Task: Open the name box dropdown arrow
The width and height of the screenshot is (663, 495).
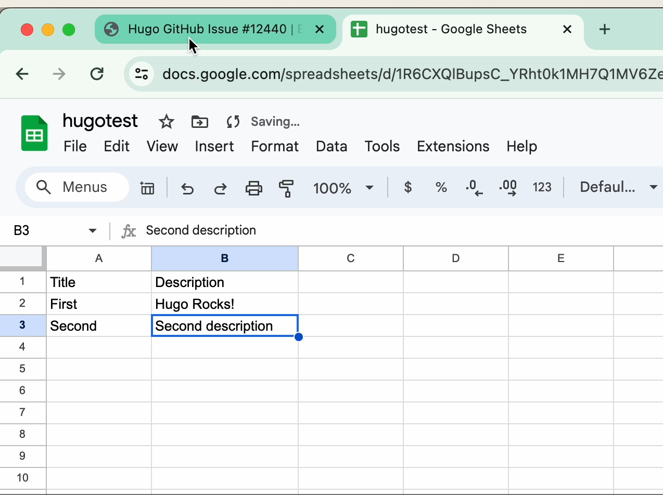Action: pyautogui.click(x=93, y=231)
